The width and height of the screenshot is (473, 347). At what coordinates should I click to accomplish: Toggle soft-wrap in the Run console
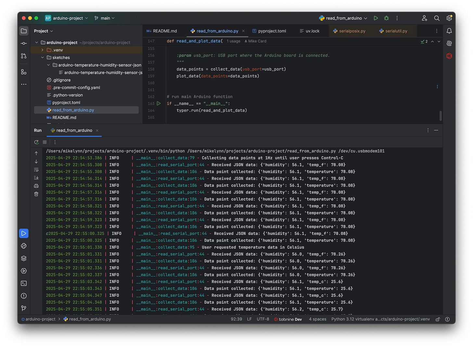click(x=36, y=170)
